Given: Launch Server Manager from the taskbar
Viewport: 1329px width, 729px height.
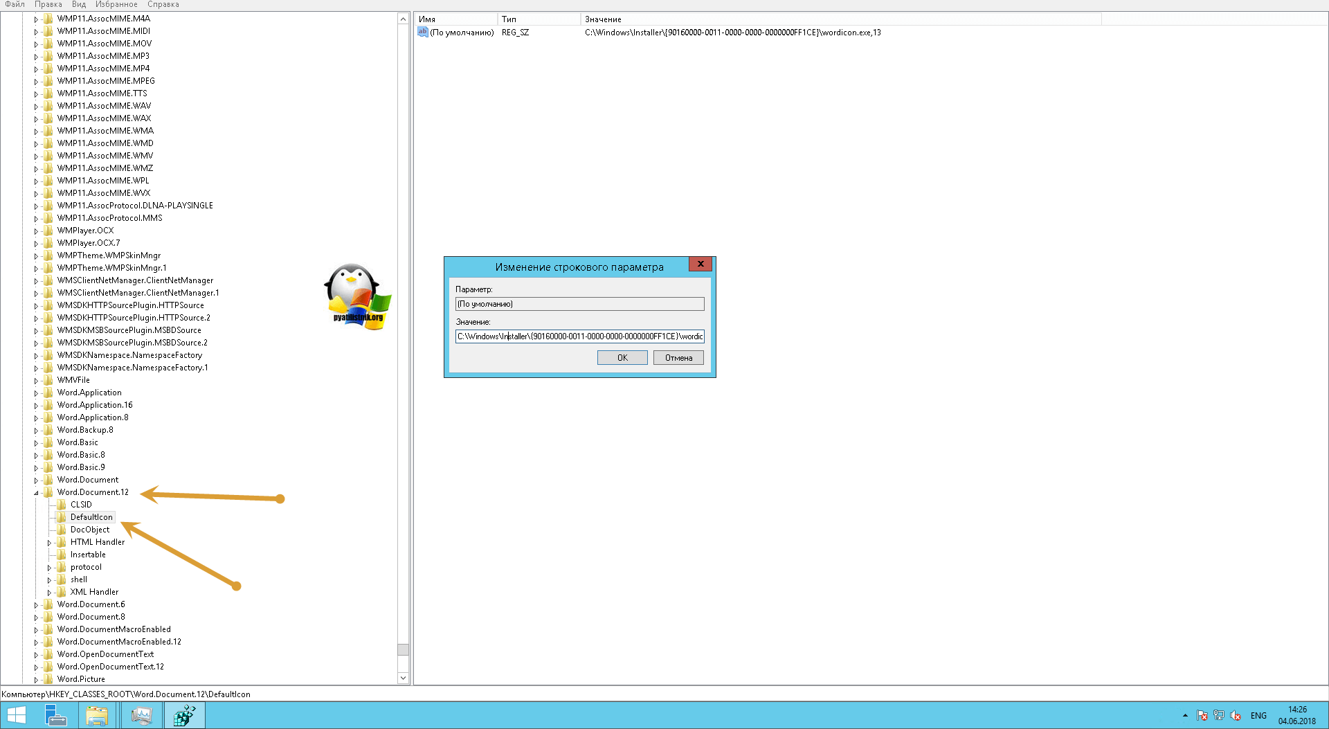Looking at the screenshot, I should point(55,715).
